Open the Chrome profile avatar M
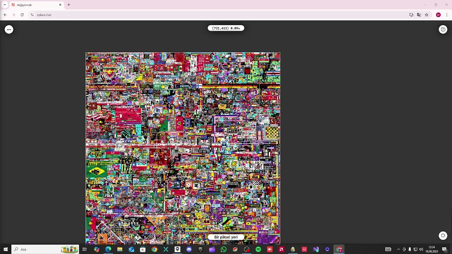This screenshot has width=452, height=254. 438,15
